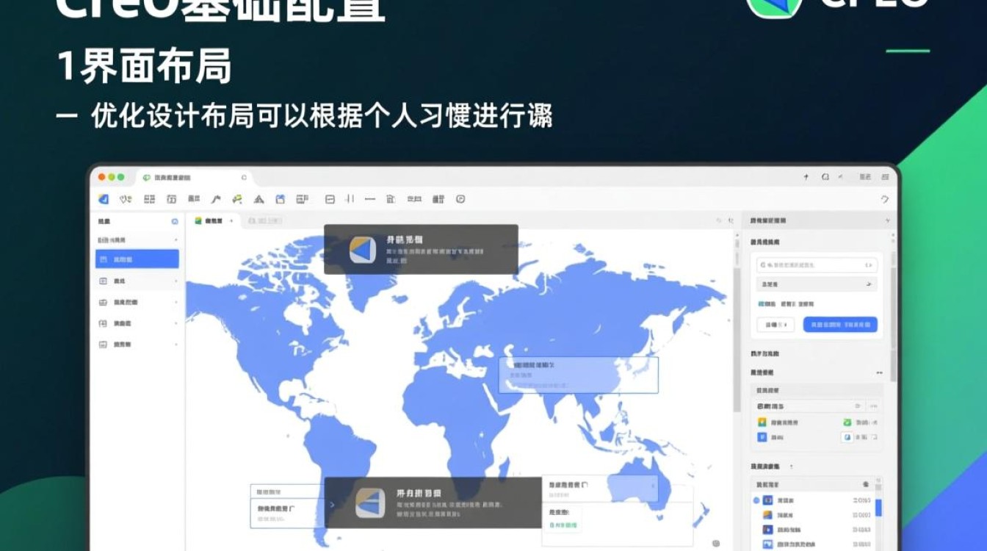Viewport: 987px width, 551px height.
Task: Enable the highlighted blue sidebar entry
Action: [x=137, y=259]
